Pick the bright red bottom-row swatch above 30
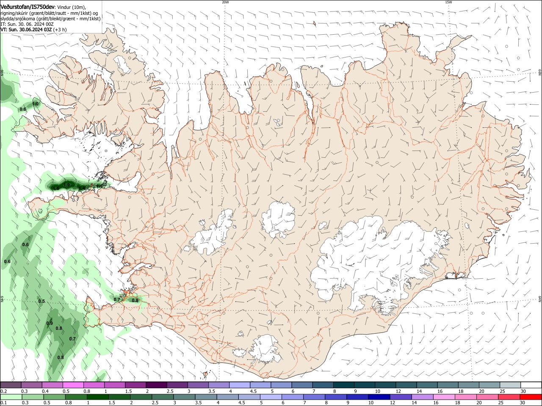 point(530,397)
